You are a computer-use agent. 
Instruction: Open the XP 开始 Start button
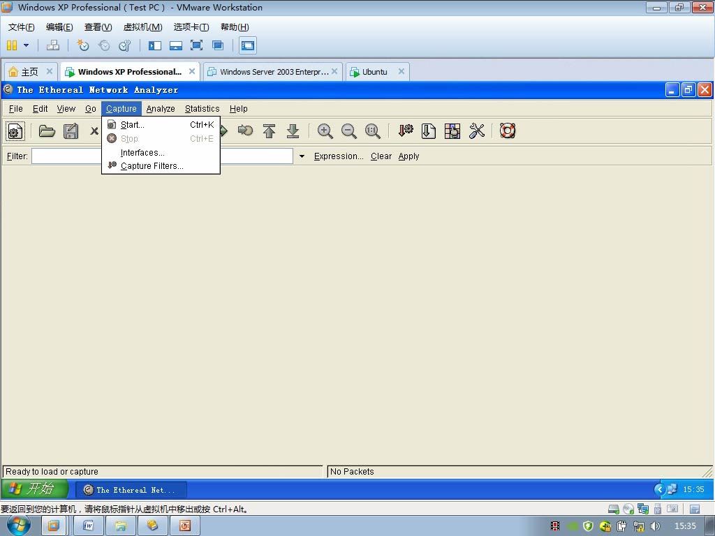click(x=35, y=489)
